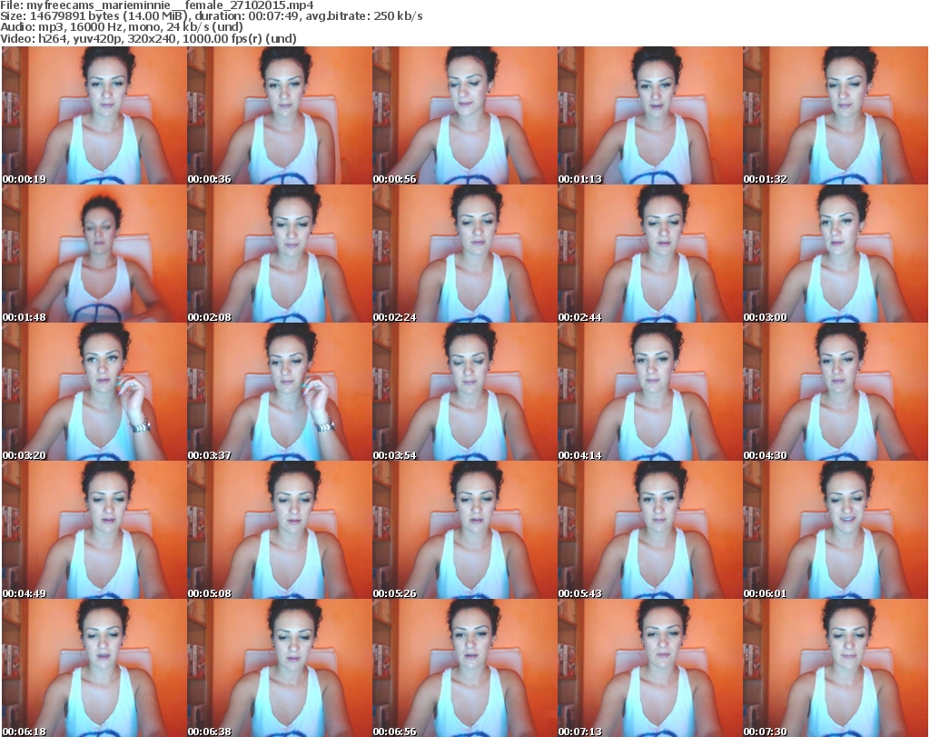
Task: Select the thumbnail stamped 00:00:19
Action: [x=94, y=115]
